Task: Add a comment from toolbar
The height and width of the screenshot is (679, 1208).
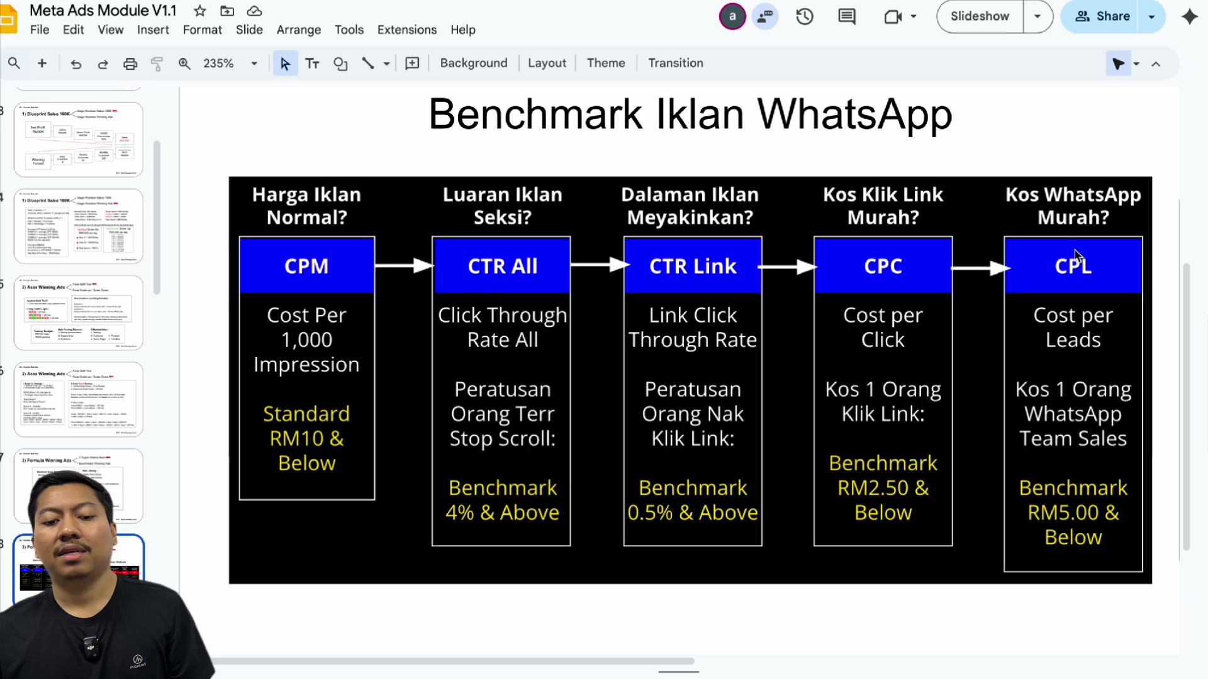Action: [x=412, y=63]
